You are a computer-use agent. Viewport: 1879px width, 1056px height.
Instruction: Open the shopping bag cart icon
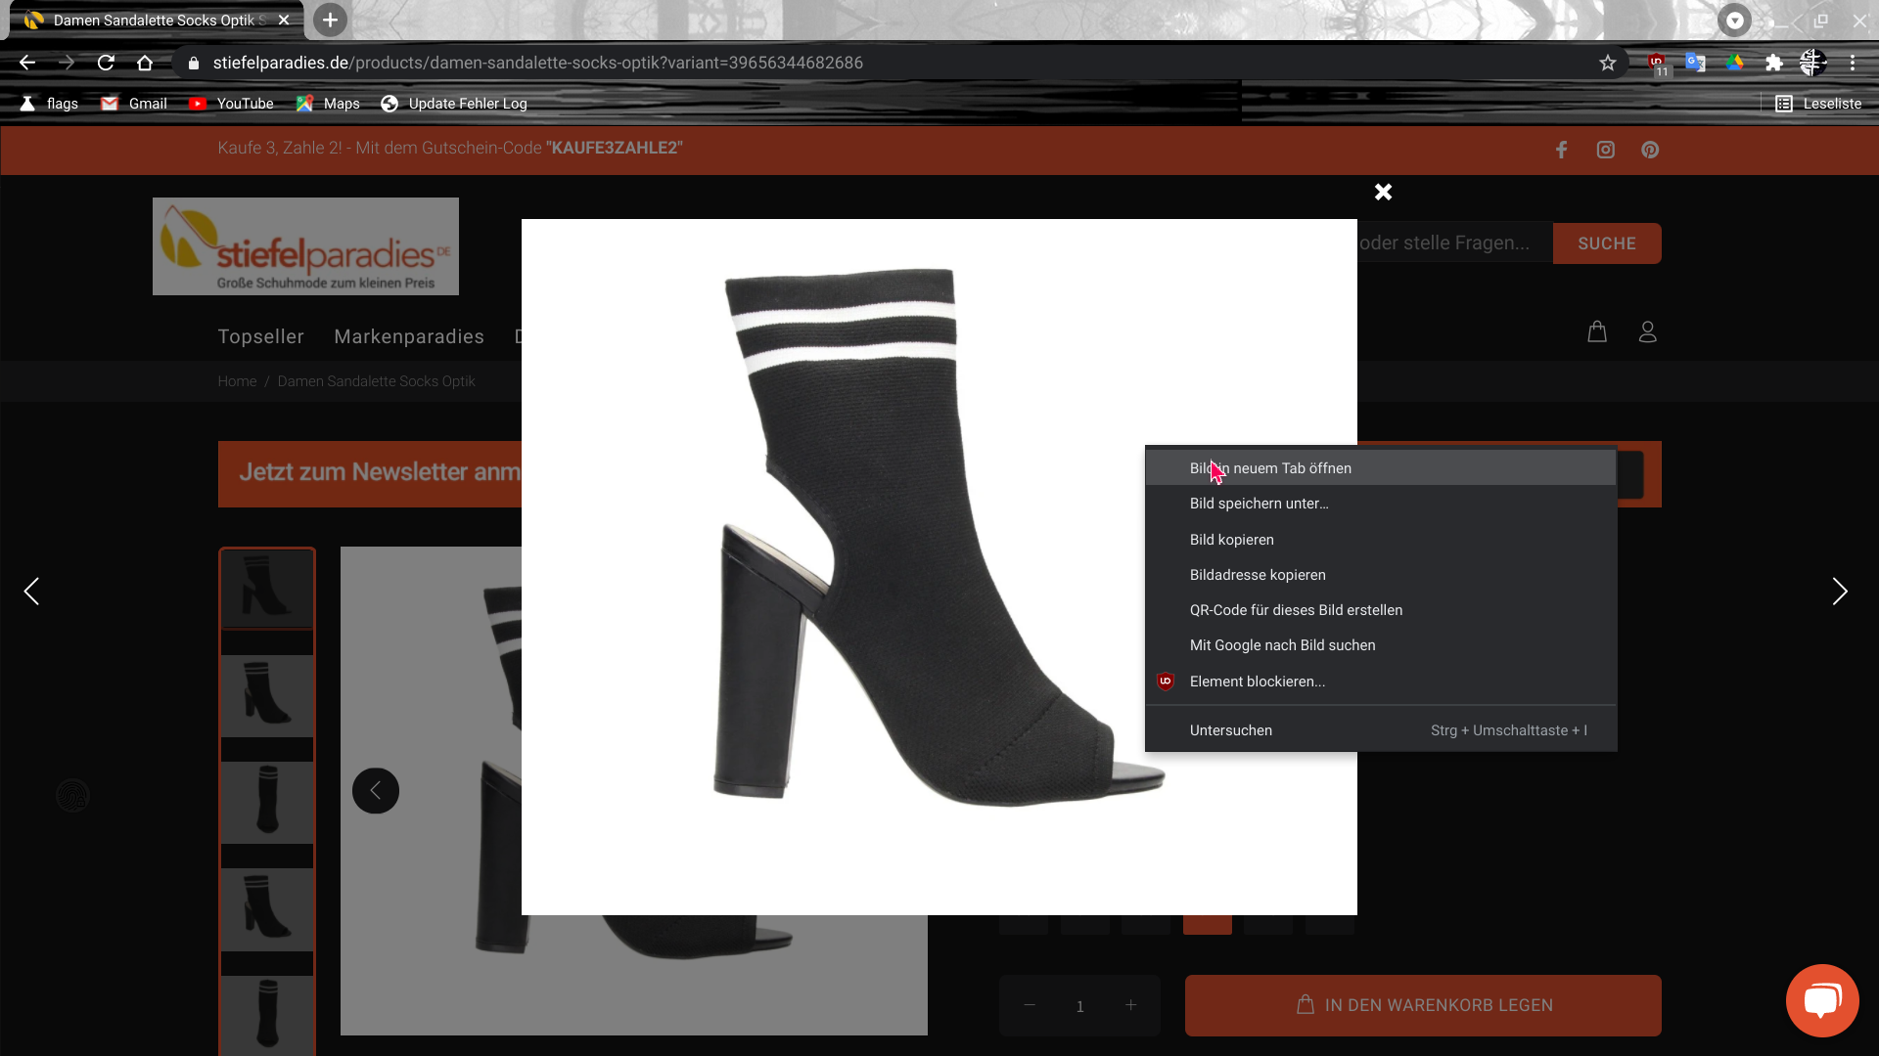[1597, 332]
